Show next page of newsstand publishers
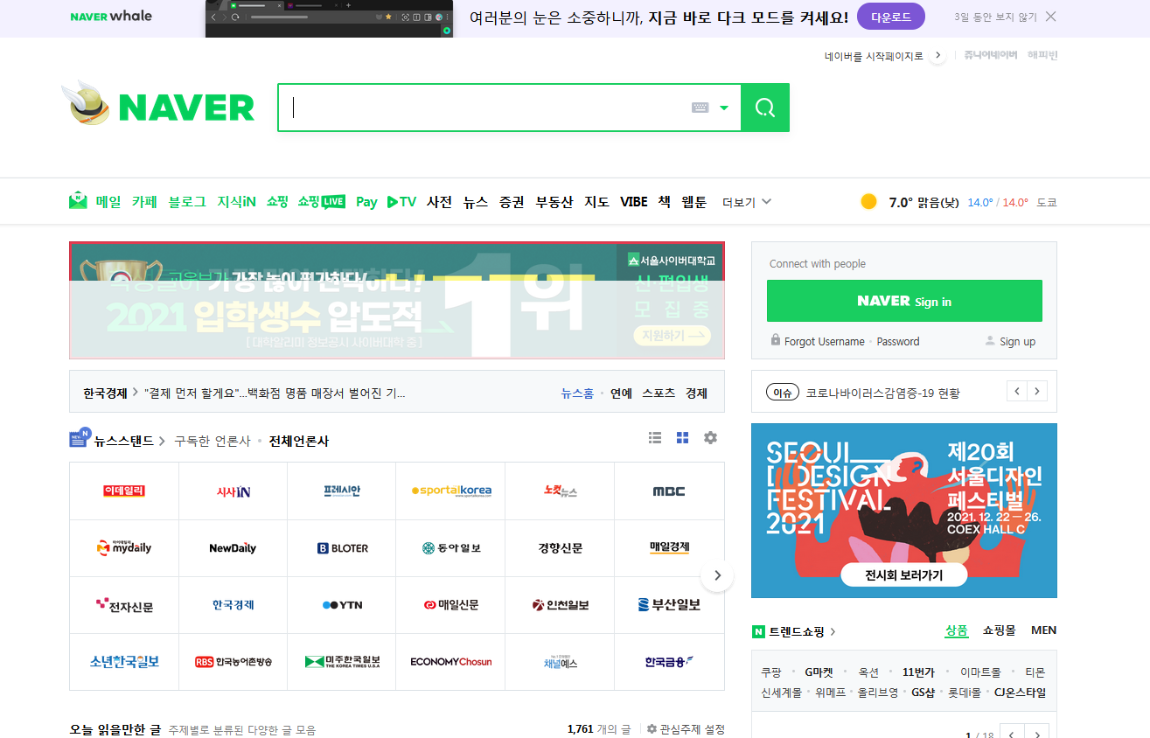Screen dimensions: 1150x738 pyautogui.click(x=717, y=575)
